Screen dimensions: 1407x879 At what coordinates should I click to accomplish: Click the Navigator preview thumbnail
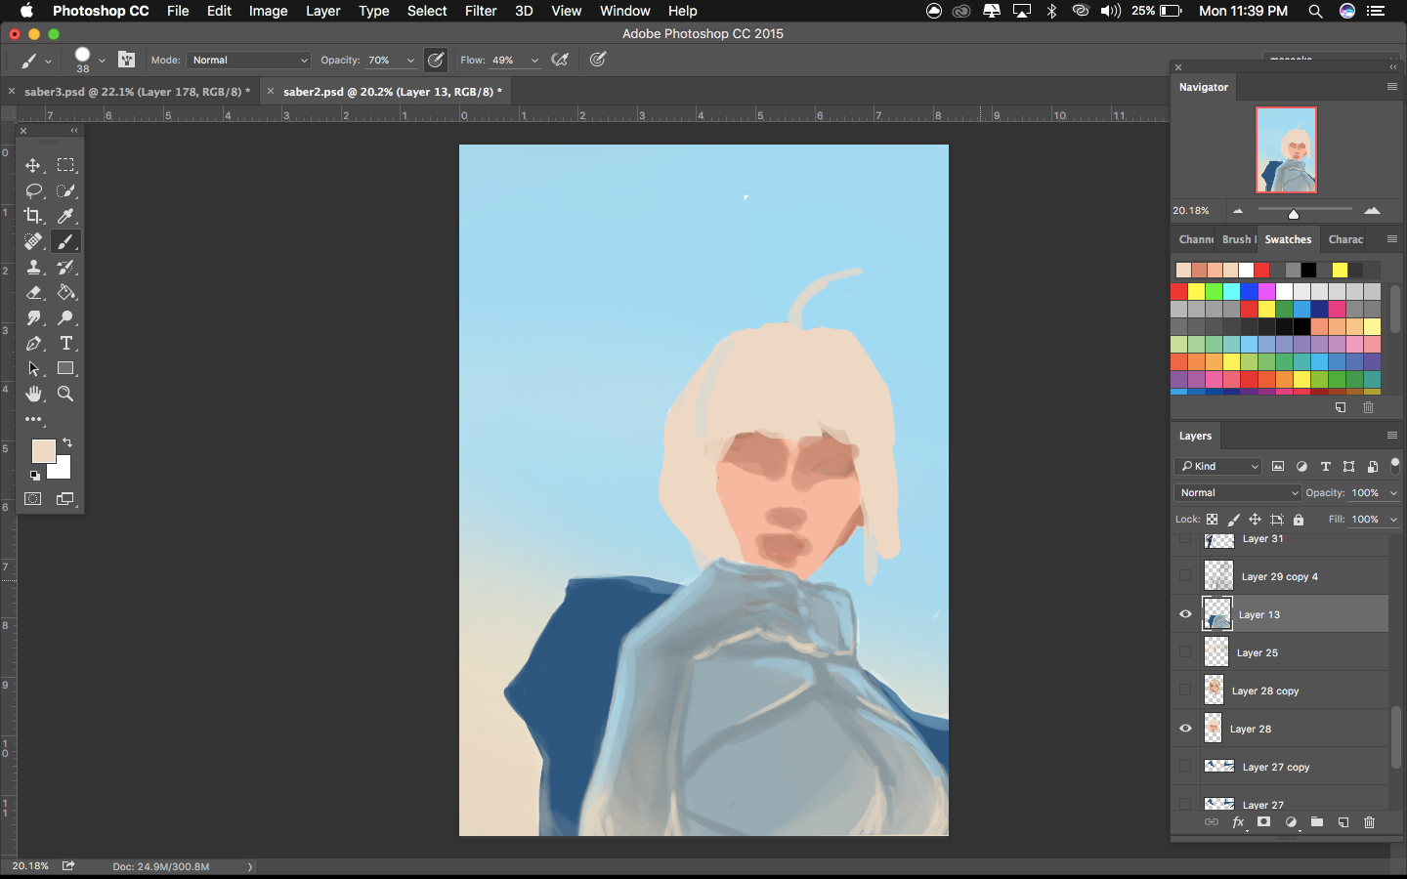1286,149
